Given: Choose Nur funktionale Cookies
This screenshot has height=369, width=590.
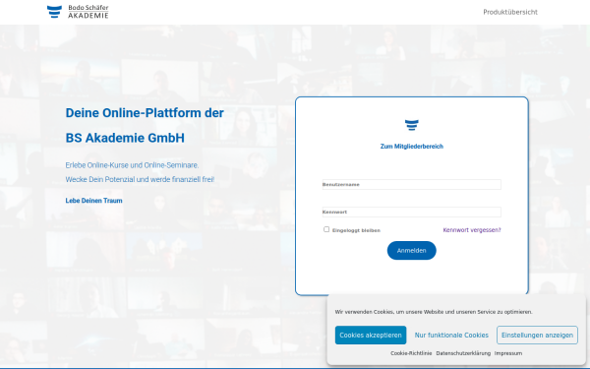Looking at the screenshot, I should (x=451, y=336).
